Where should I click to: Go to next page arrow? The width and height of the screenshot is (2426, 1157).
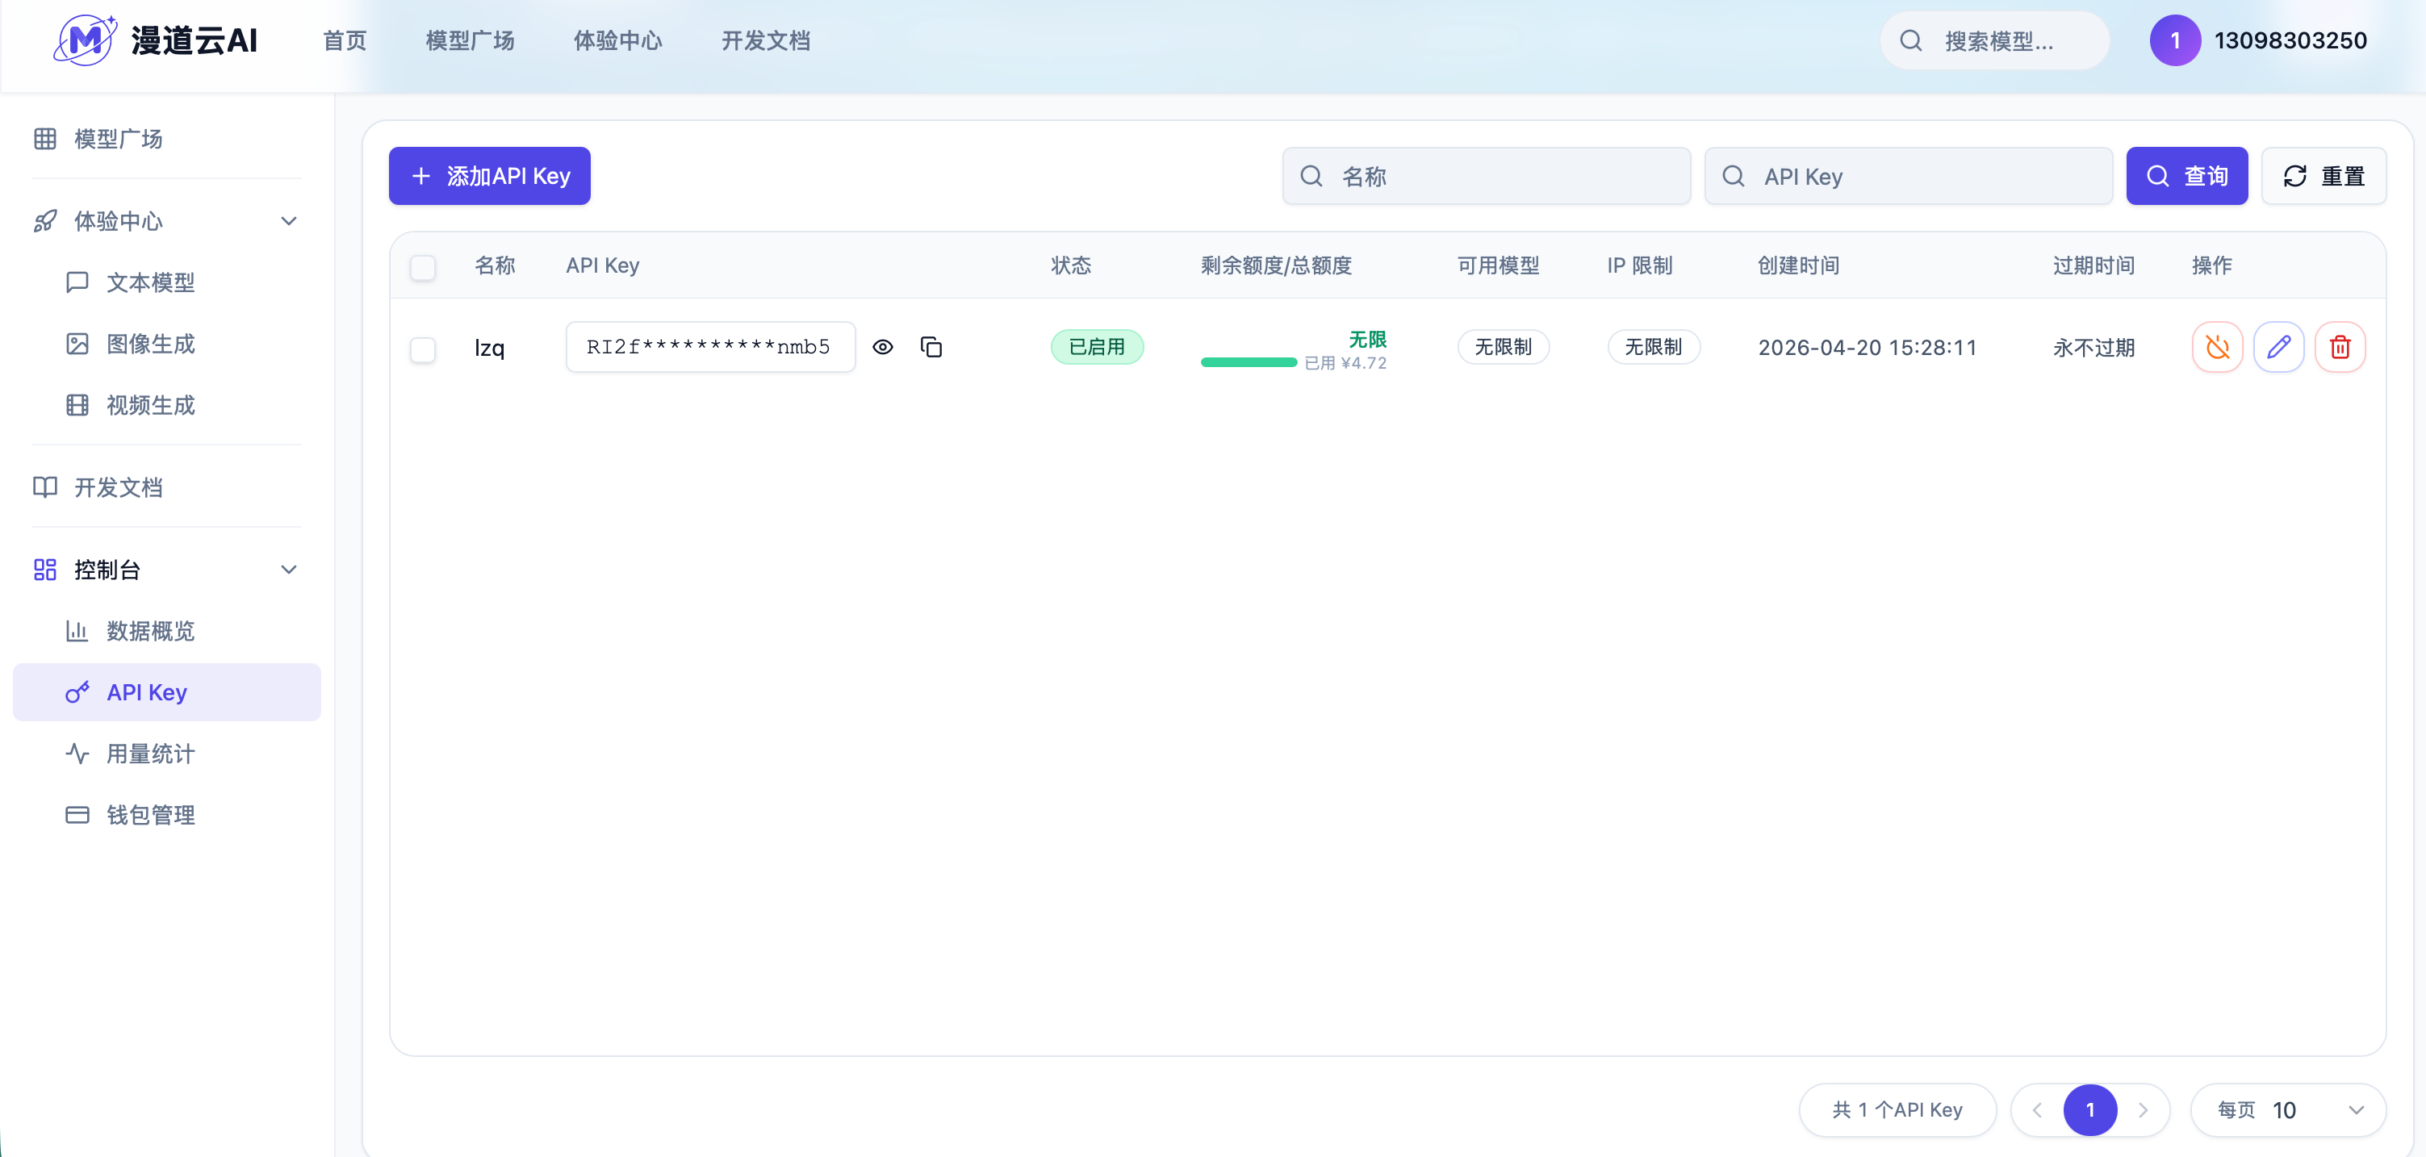coord(2143,1110)
